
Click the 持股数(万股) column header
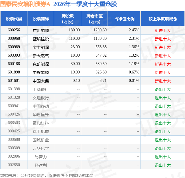[68, 19]
